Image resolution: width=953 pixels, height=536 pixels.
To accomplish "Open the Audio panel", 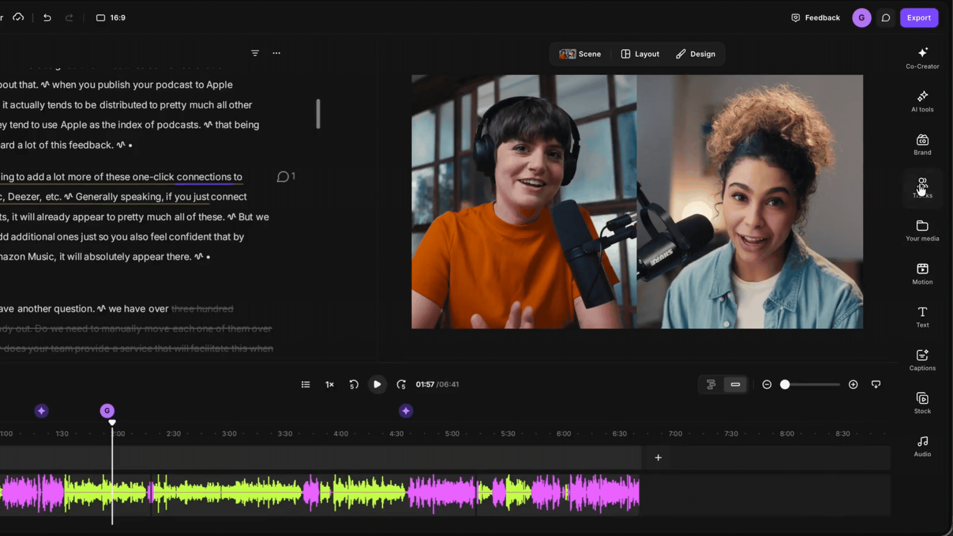I will tap(922, 447).
